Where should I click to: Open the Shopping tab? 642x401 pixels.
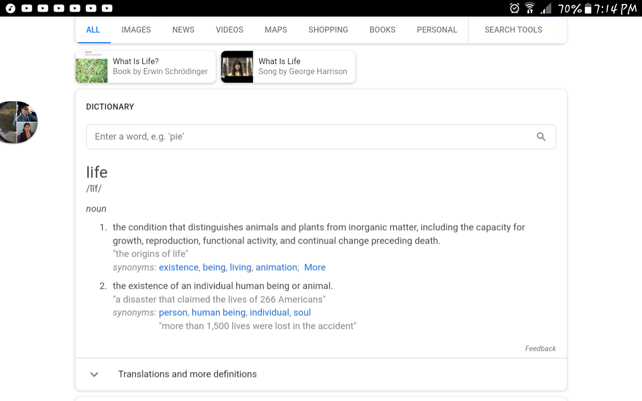pyautogui.click(x=328, y=30)
